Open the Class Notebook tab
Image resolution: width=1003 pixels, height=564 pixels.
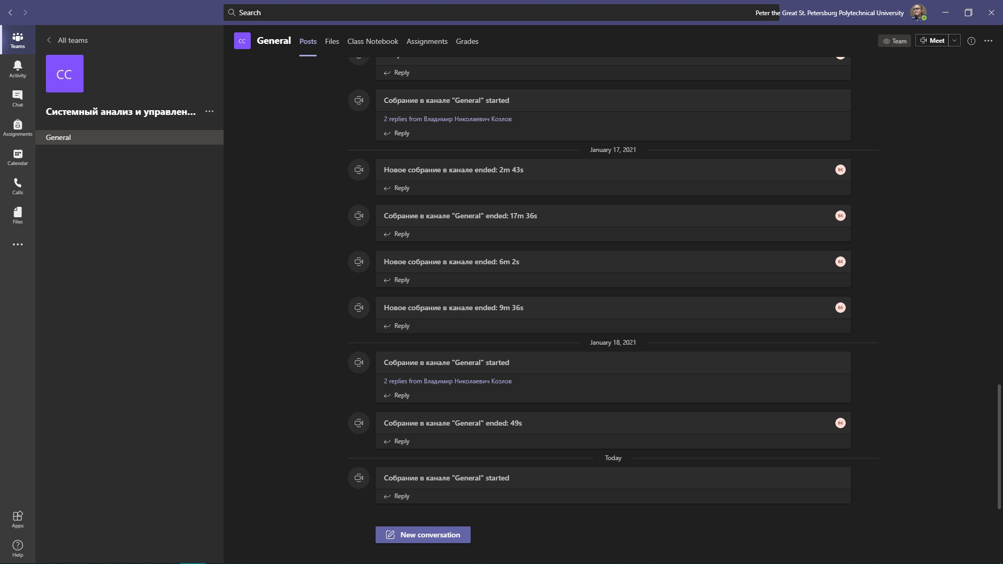pos(372,41)
